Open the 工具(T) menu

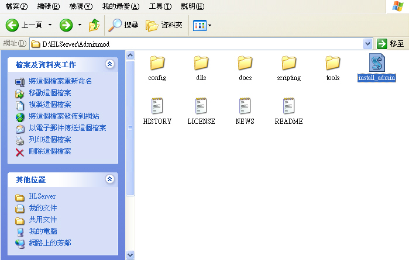(160, 6)
